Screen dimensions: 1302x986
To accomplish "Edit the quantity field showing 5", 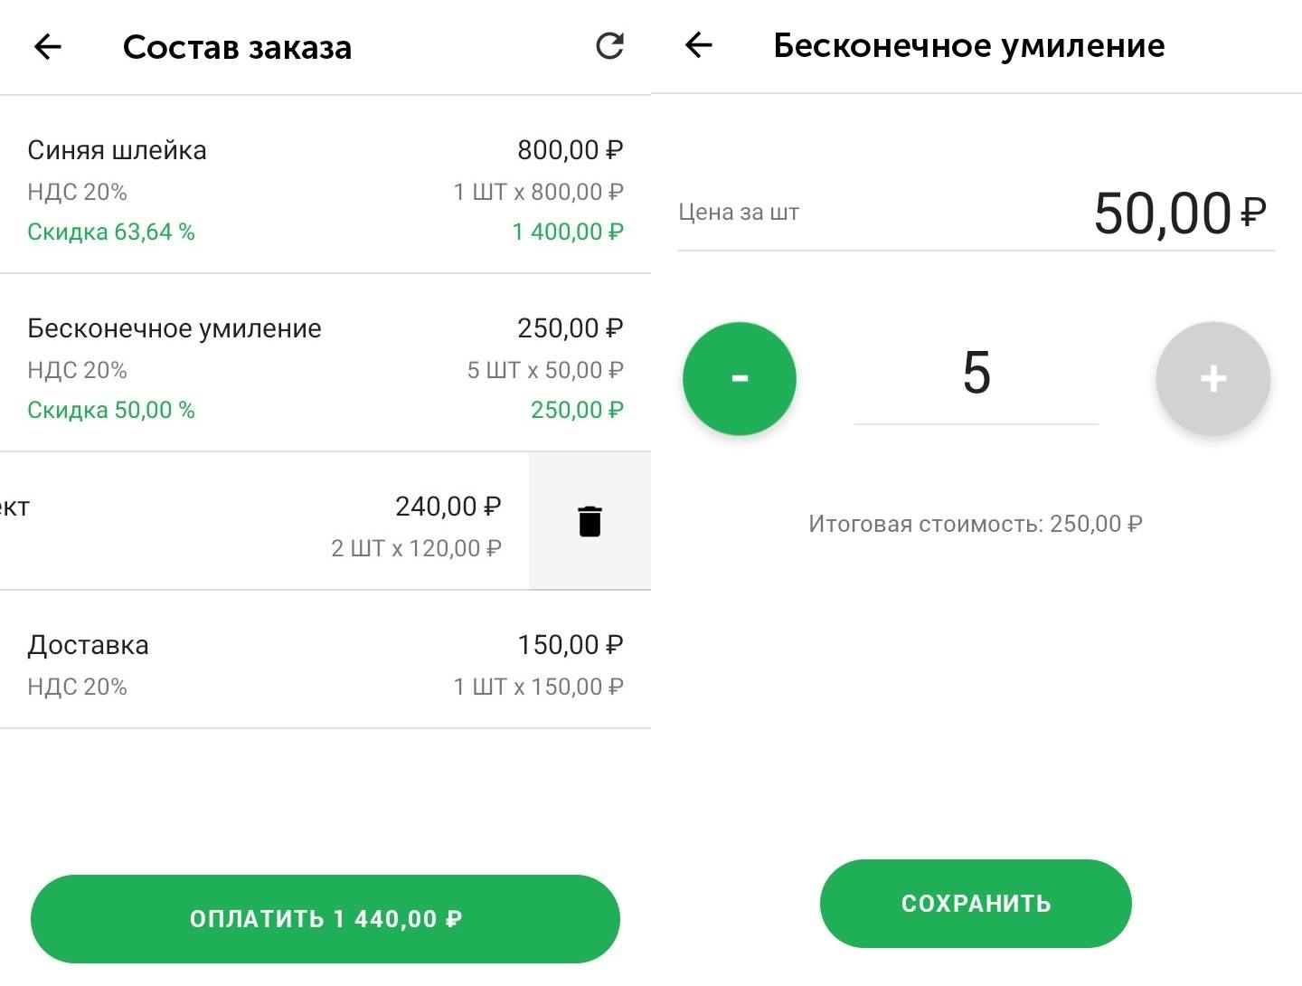I will point(976,374).
